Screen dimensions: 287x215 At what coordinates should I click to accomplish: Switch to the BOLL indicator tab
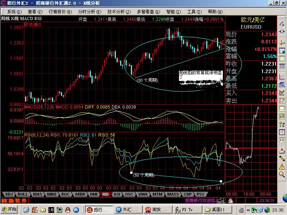coord(23,194)
